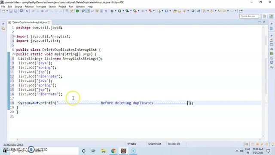The image size is (275, 155).
Task: Open the Window menu
Action: [80, 6]
